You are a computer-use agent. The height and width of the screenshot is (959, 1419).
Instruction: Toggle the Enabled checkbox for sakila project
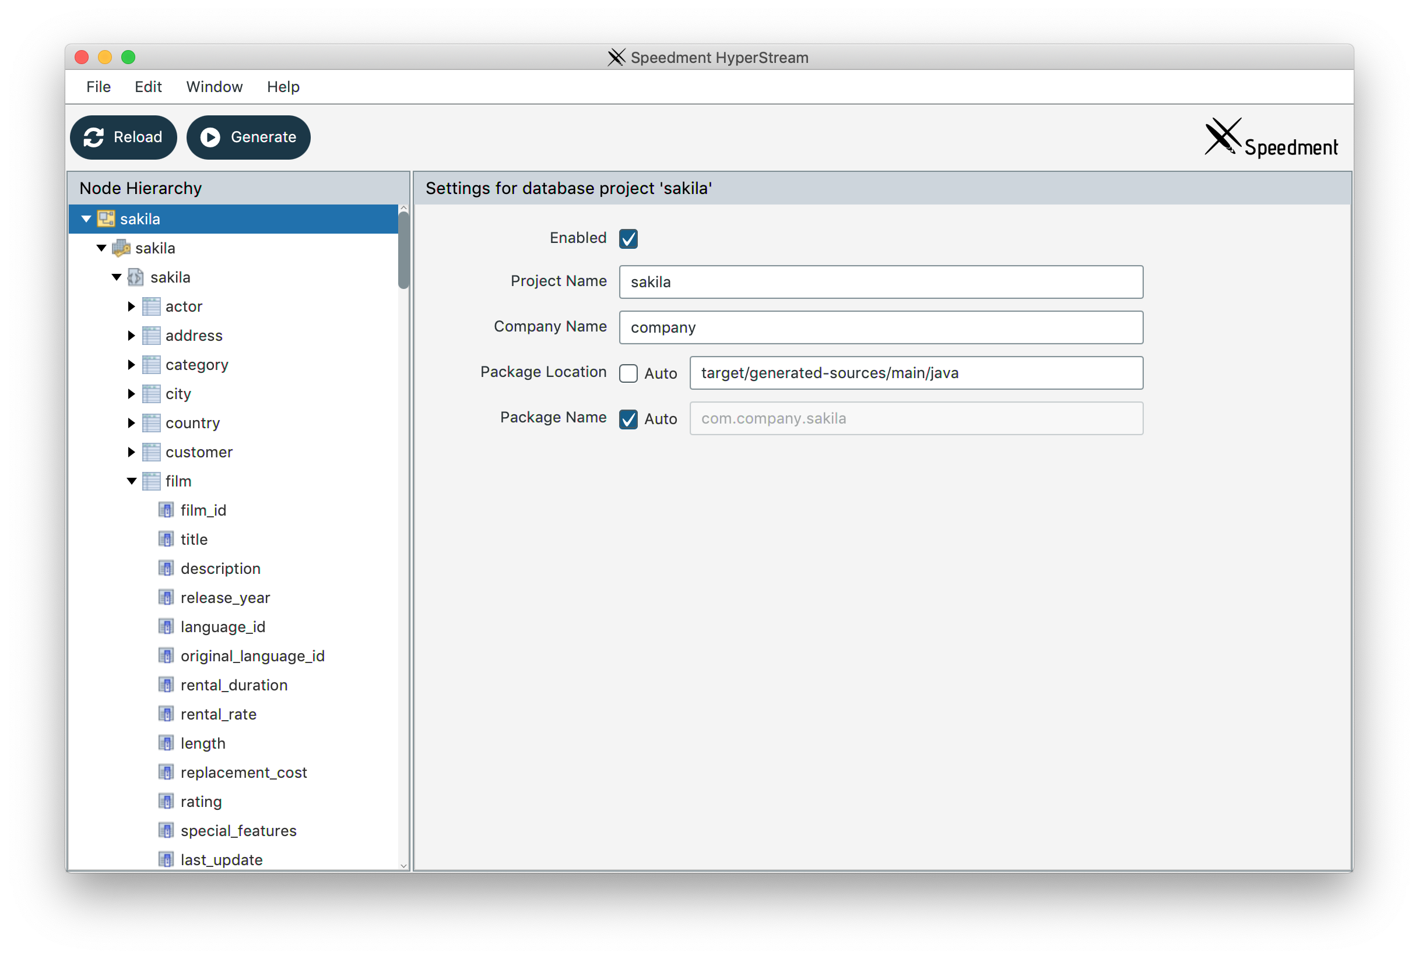pyautogui.click(x=631, y=238)
